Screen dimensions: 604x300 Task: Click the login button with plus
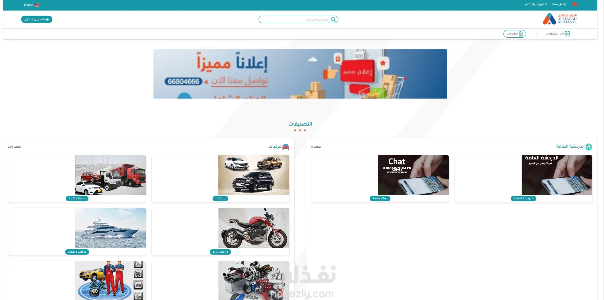coord(37,19)
